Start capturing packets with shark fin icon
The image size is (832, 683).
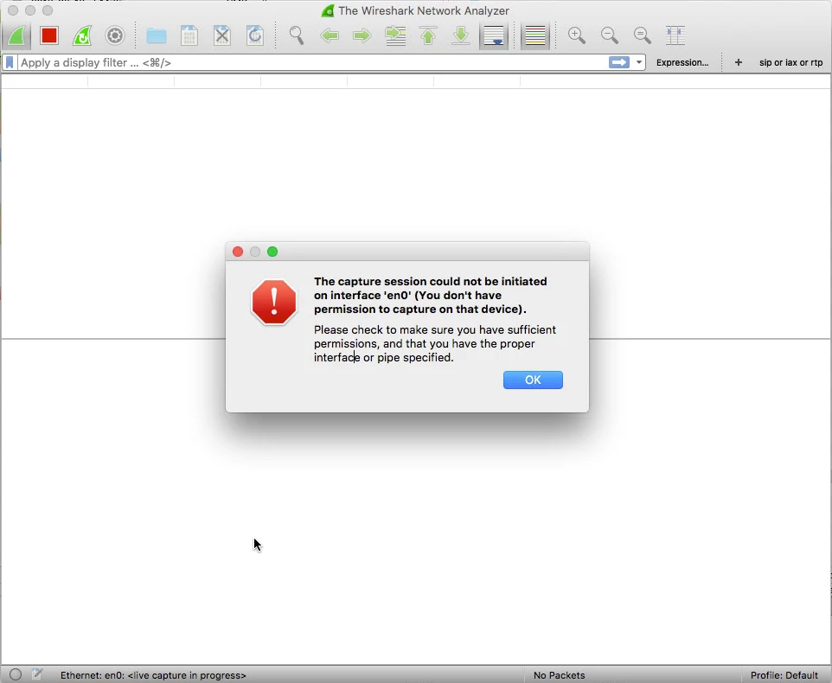(x=16, y=36)
